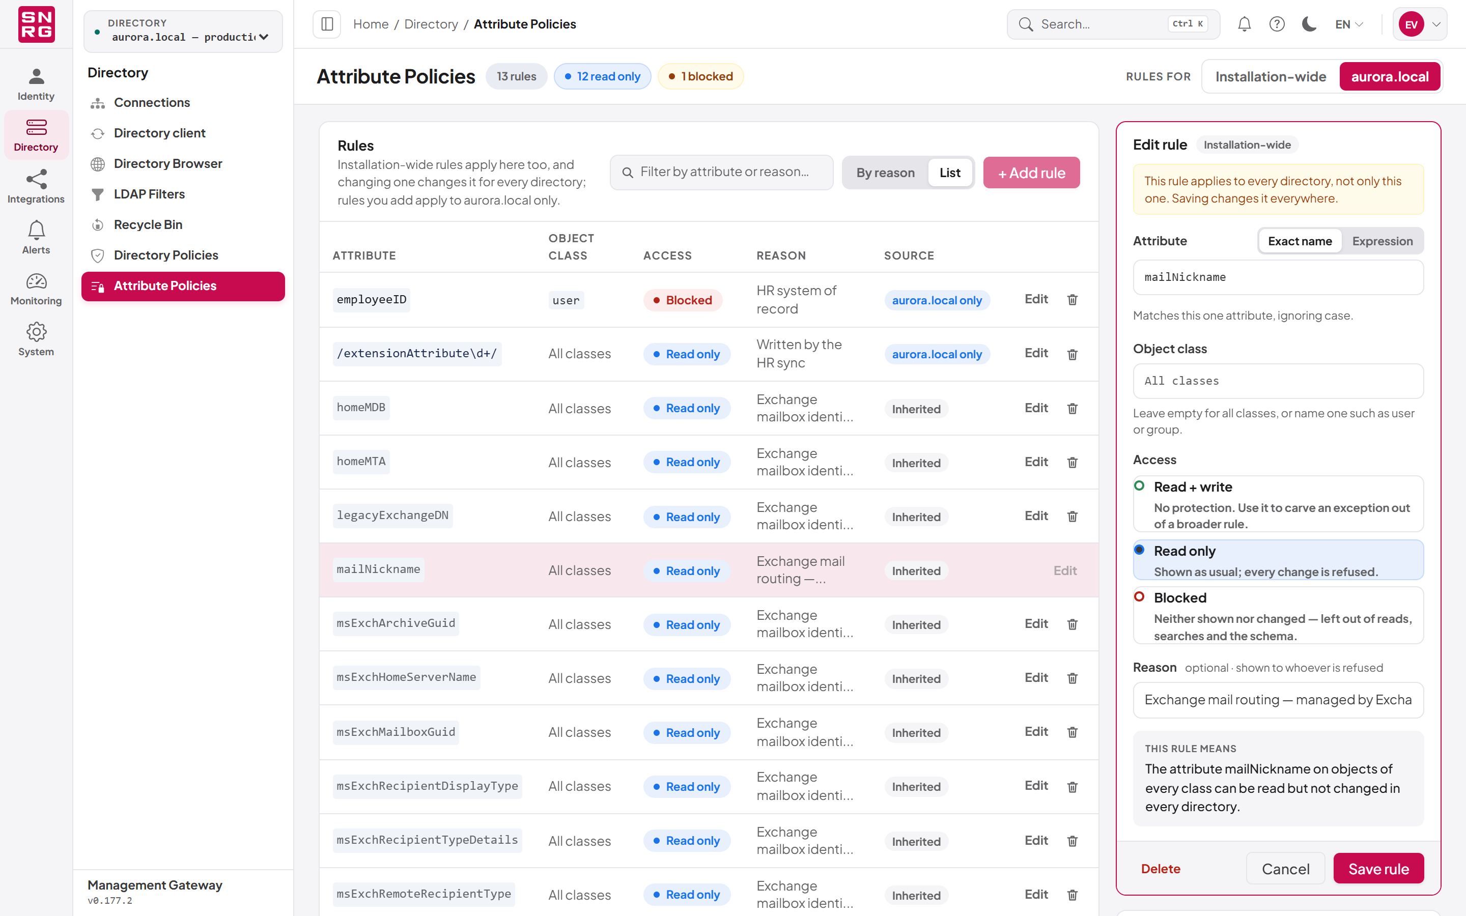The image size is (1466, 916).
Task: Click Delete in the edit rule panel
Action: click(1160, 869)
